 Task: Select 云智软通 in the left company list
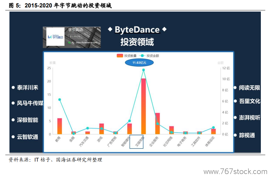27,137
